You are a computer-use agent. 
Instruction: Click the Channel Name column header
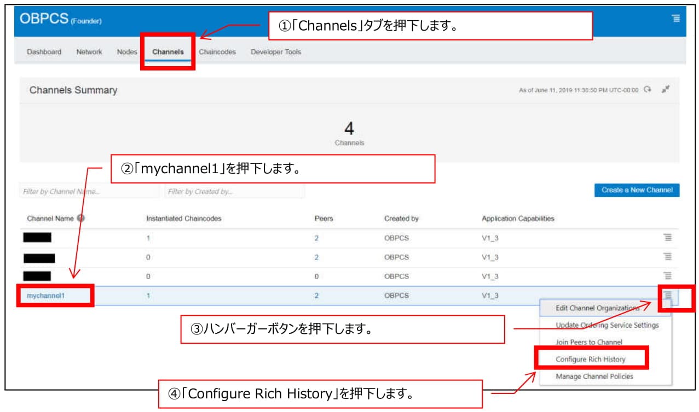tap(50, 219)
